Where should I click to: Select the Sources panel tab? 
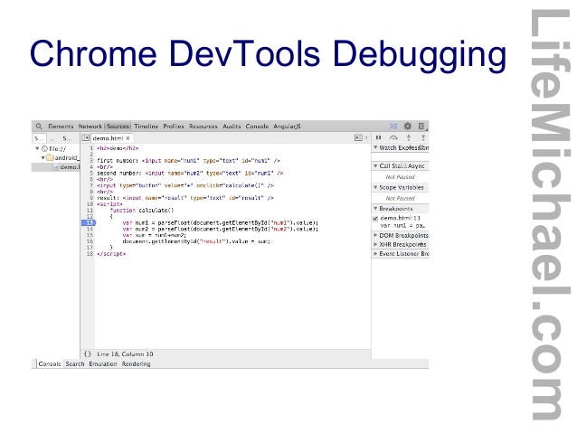(x=118, y=127)
